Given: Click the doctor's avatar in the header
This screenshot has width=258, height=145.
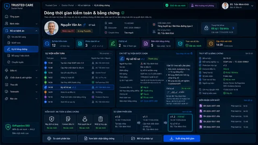Looking at the screenshot, I should pyautogui.click(x=225, y=6).
